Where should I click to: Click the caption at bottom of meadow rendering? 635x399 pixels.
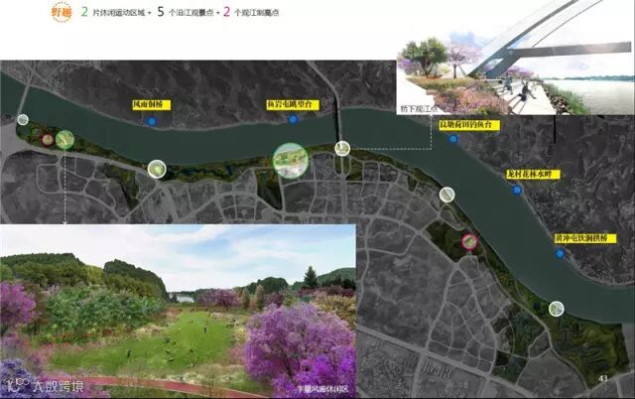click(x=322, y=389)
